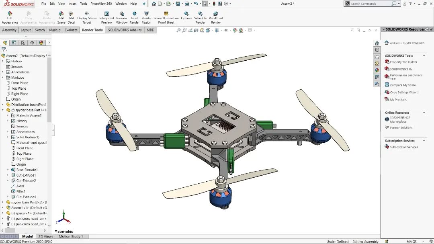Click in the Search Commands field

click(371, 4)
